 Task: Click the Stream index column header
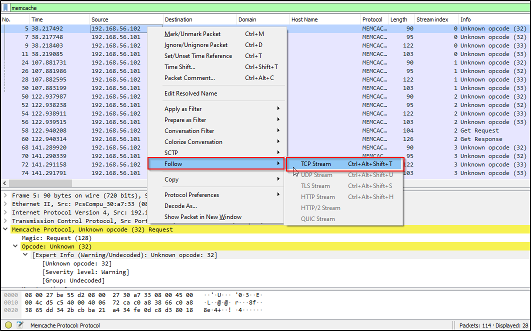click(x=432, y=19)
